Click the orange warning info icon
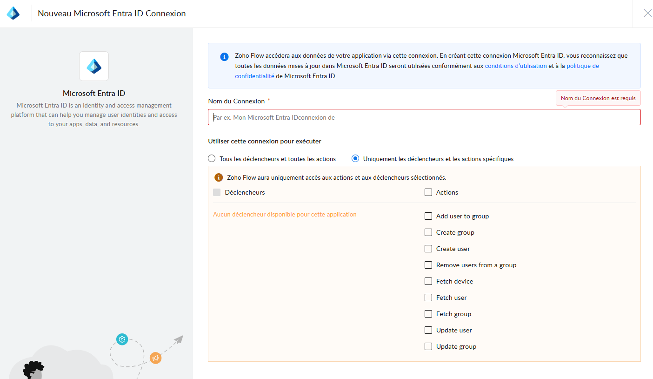 tap(219, 177)
